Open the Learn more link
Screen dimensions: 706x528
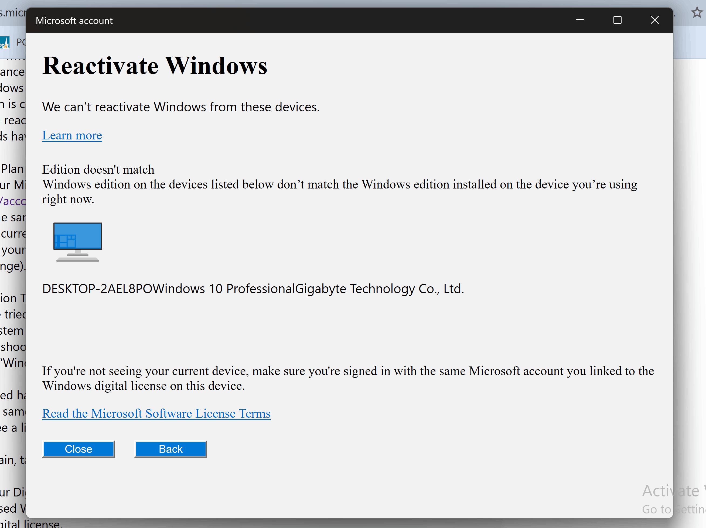(x=72, y=135)
